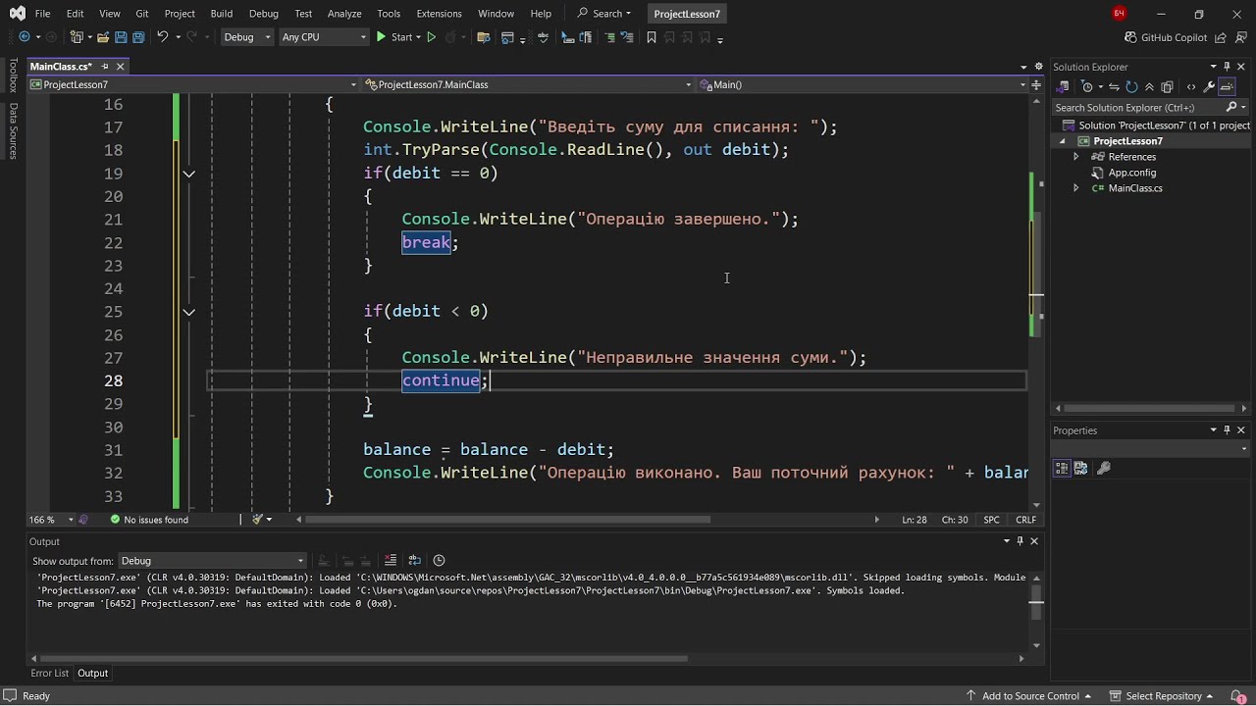Start Without Debugging using the hollow play icon
This screenshot has width=1256, height=706.
[x=431, y=37]
